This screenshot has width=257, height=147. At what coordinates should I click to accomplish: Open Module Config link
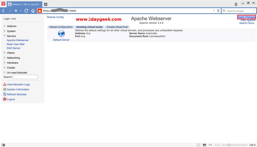(55, 17)
